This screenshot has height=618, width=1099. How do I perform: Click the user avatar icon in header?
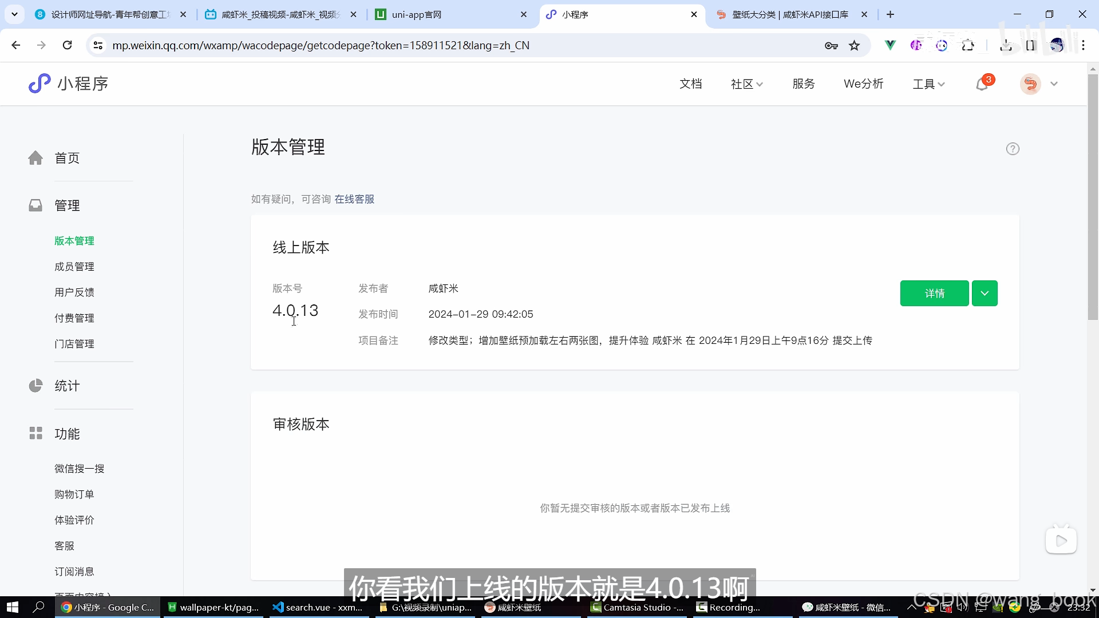(x=1030, y=84)
